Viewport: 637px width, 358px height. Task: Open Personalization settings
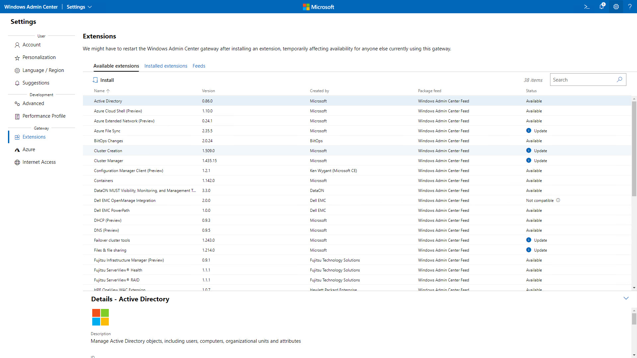(39, 57)
